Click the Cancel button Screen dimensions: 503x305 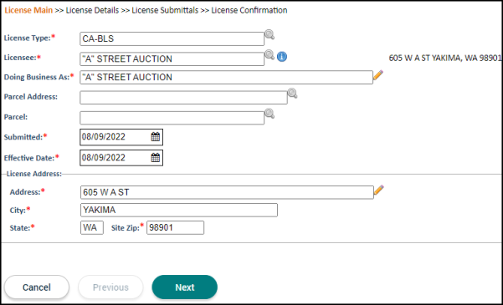tap(37, 287)
